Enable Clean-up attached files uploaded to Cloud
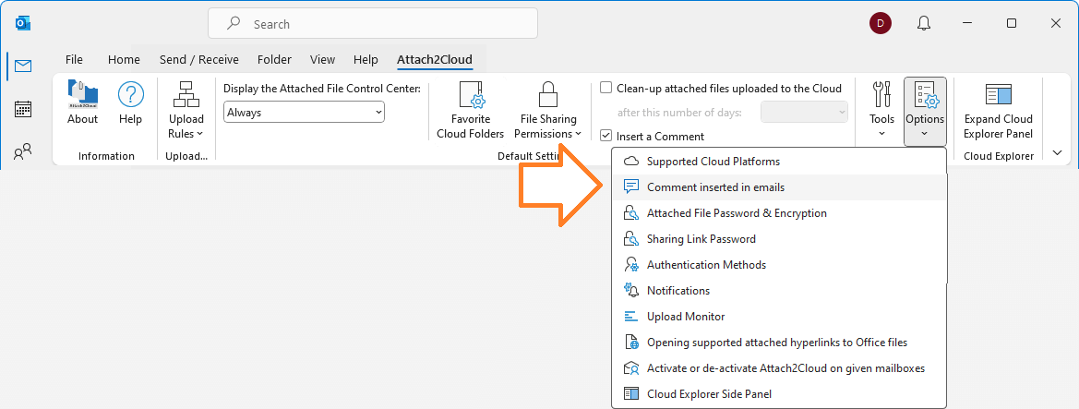Image resolution: width=1079 pixels, height=409 pixels. 606,88
